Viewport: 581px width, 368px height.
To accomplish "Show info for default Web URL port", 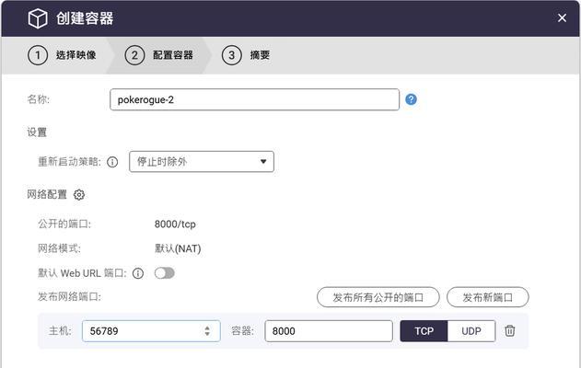I will [x=138, y=273].
